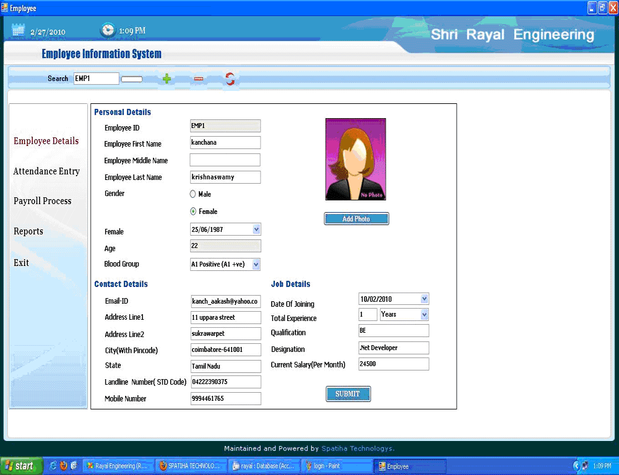Click the Personal Details heading

click(123, 112)
